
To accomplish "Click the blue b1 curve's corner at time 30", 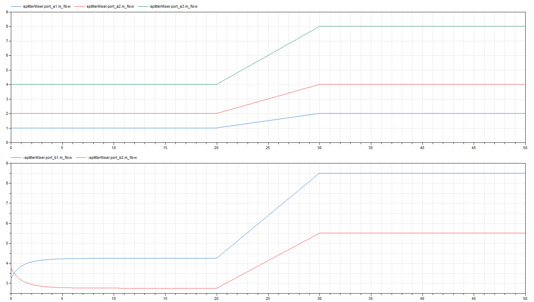I will [x=319, y=173].
